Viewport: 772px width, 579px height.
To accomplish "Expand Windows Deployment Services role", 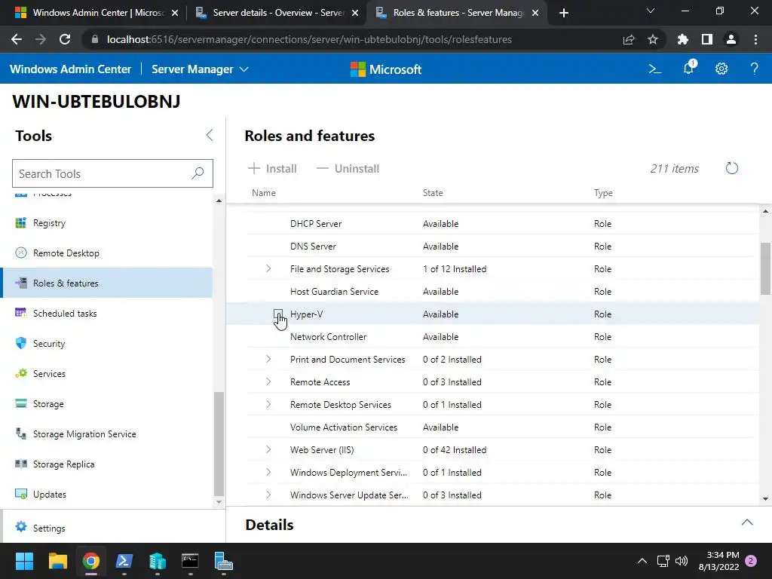I will tap(268, 472).
